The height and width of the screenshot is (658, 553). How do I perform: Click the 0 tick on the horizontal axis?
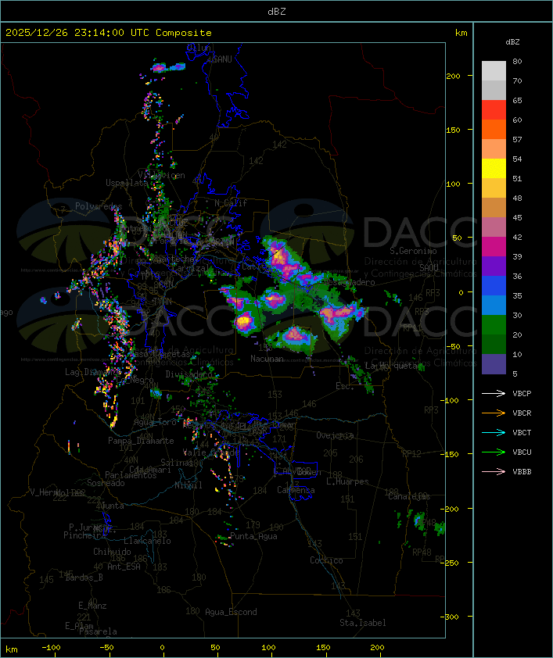[163, 648]
